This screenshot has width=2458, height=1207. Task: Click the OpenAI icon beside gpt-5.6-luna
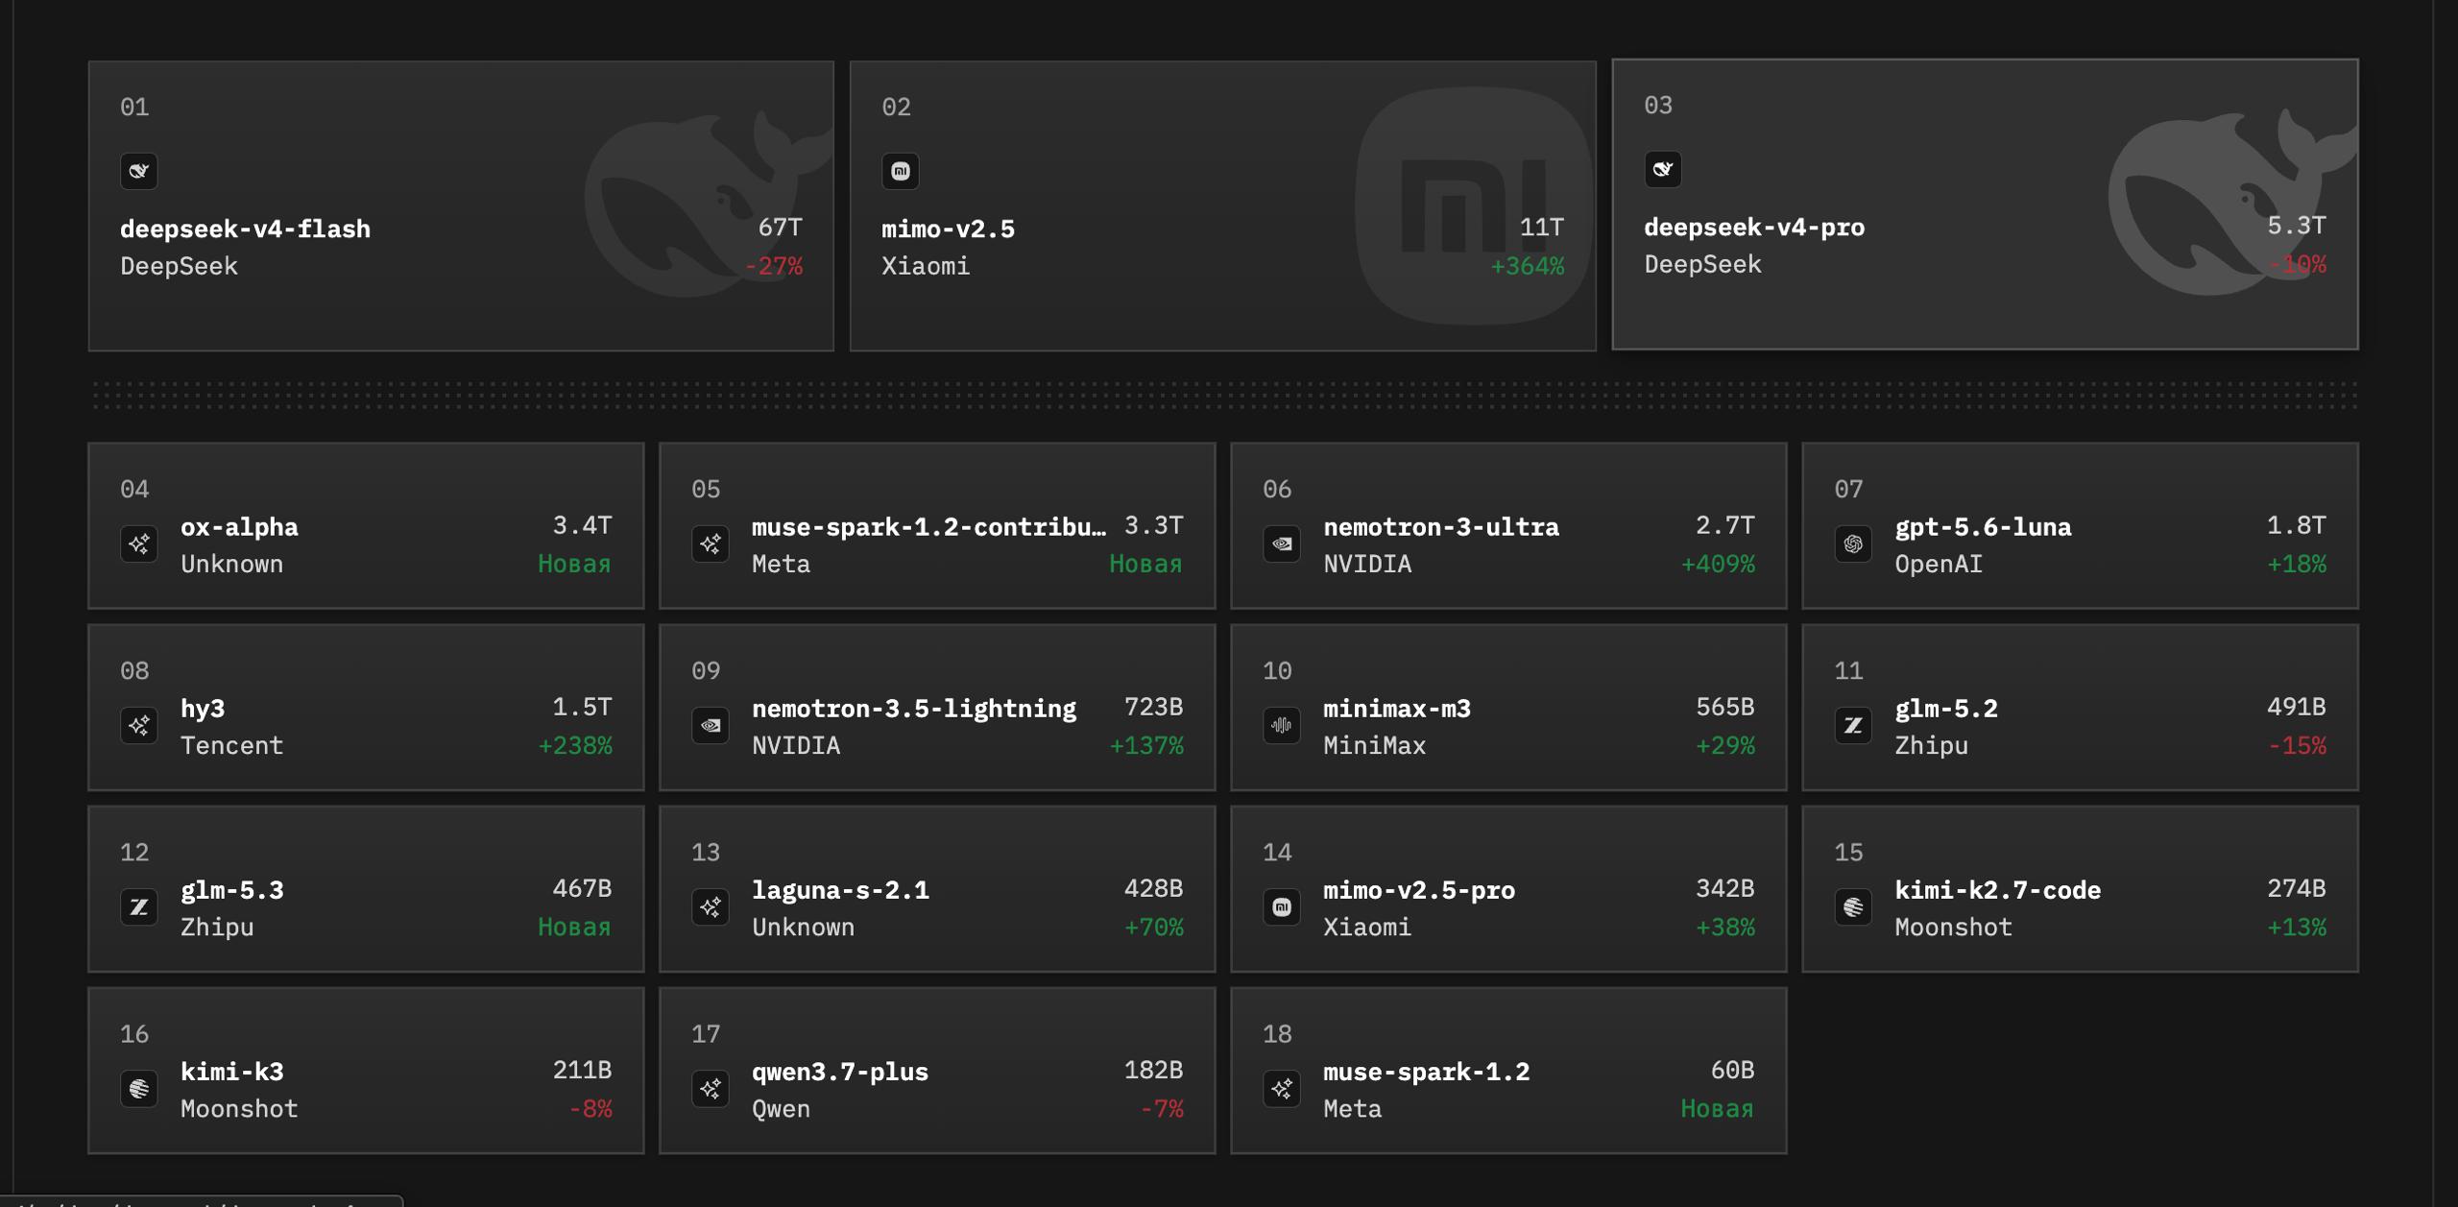pyautogui.click(x=1853, y=544)
